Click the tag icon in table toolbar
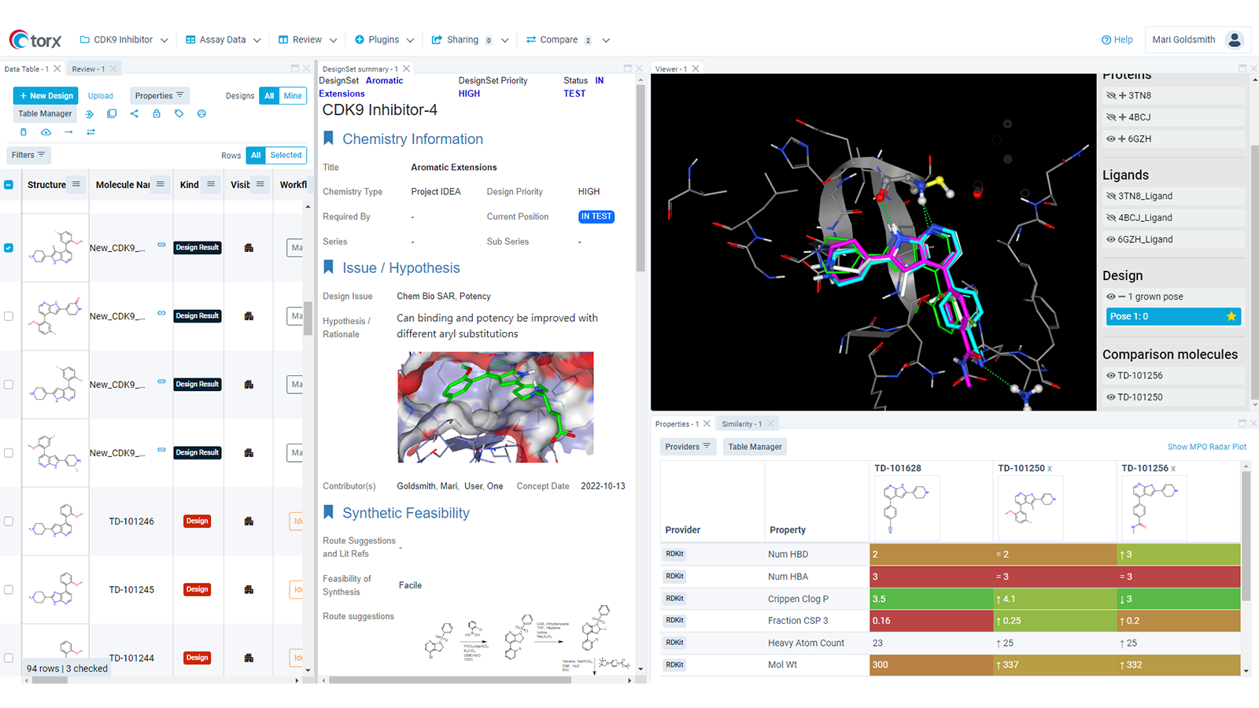1259x708 pixels. [179, 114]
